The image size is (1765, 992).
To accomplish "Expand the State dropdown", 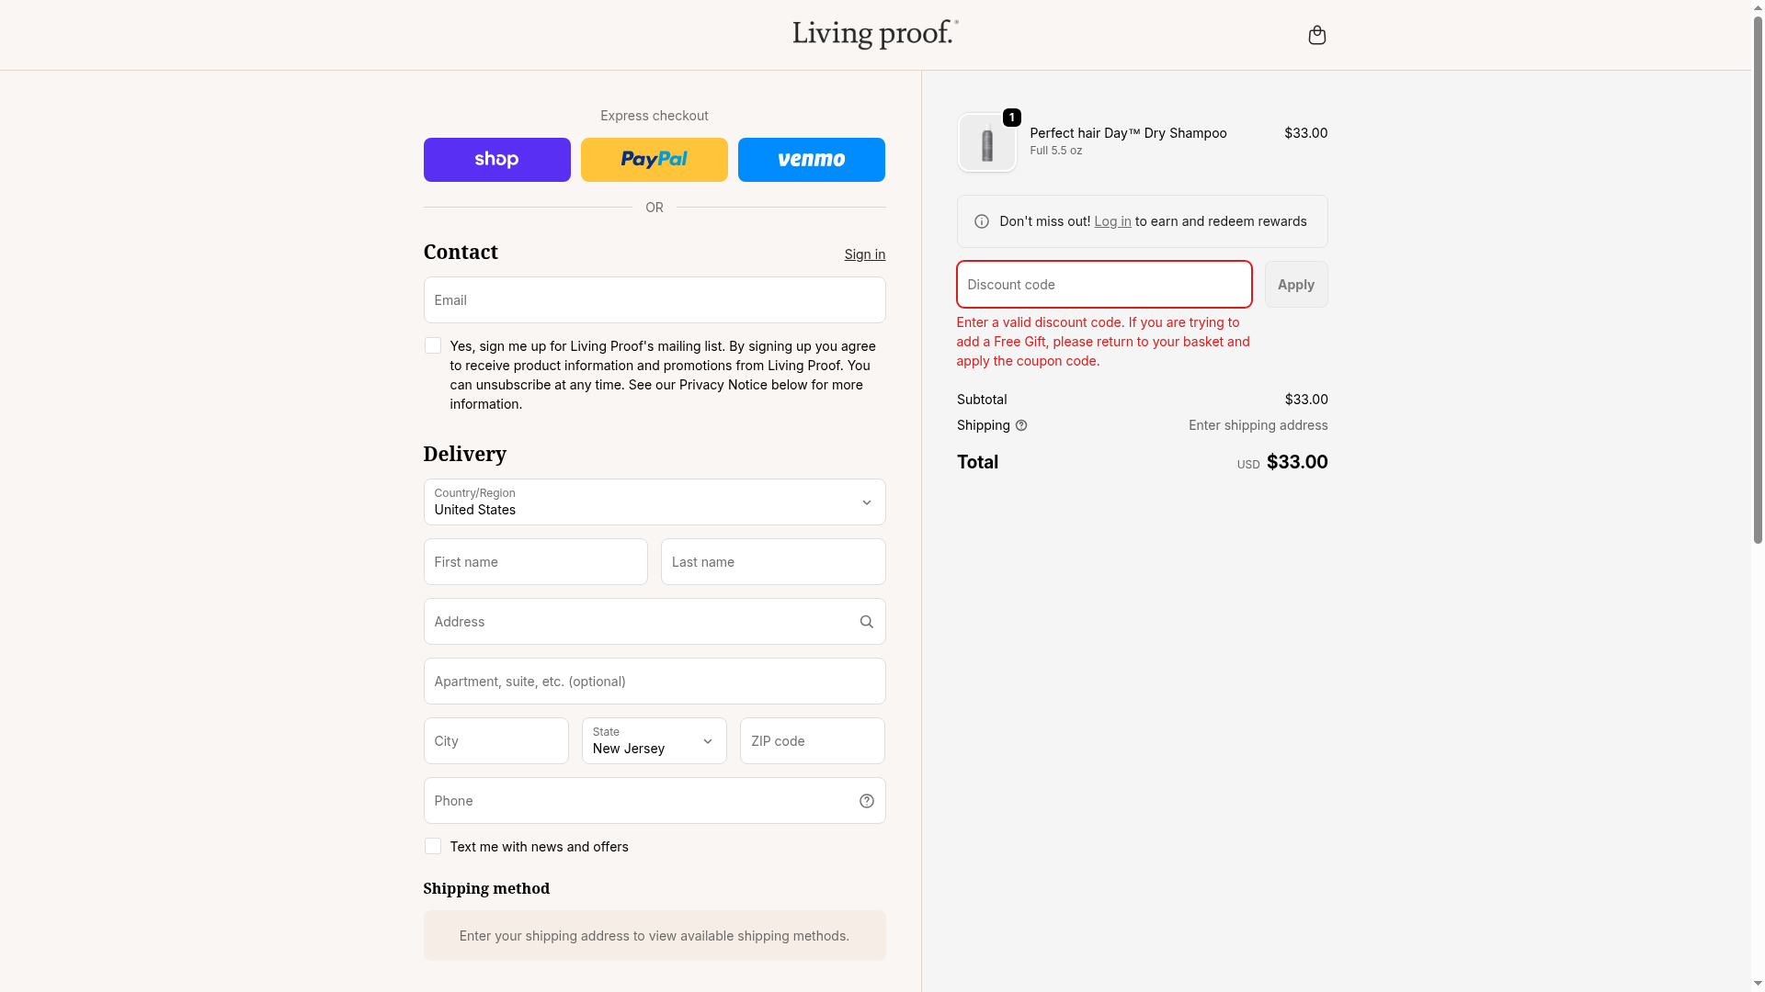I will tap(654, 740).
